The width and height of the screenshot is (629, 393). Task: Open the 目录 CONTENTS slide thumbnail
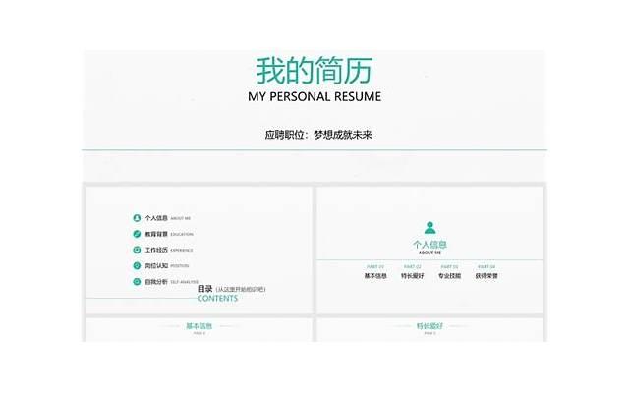click(x=199, y=250)
